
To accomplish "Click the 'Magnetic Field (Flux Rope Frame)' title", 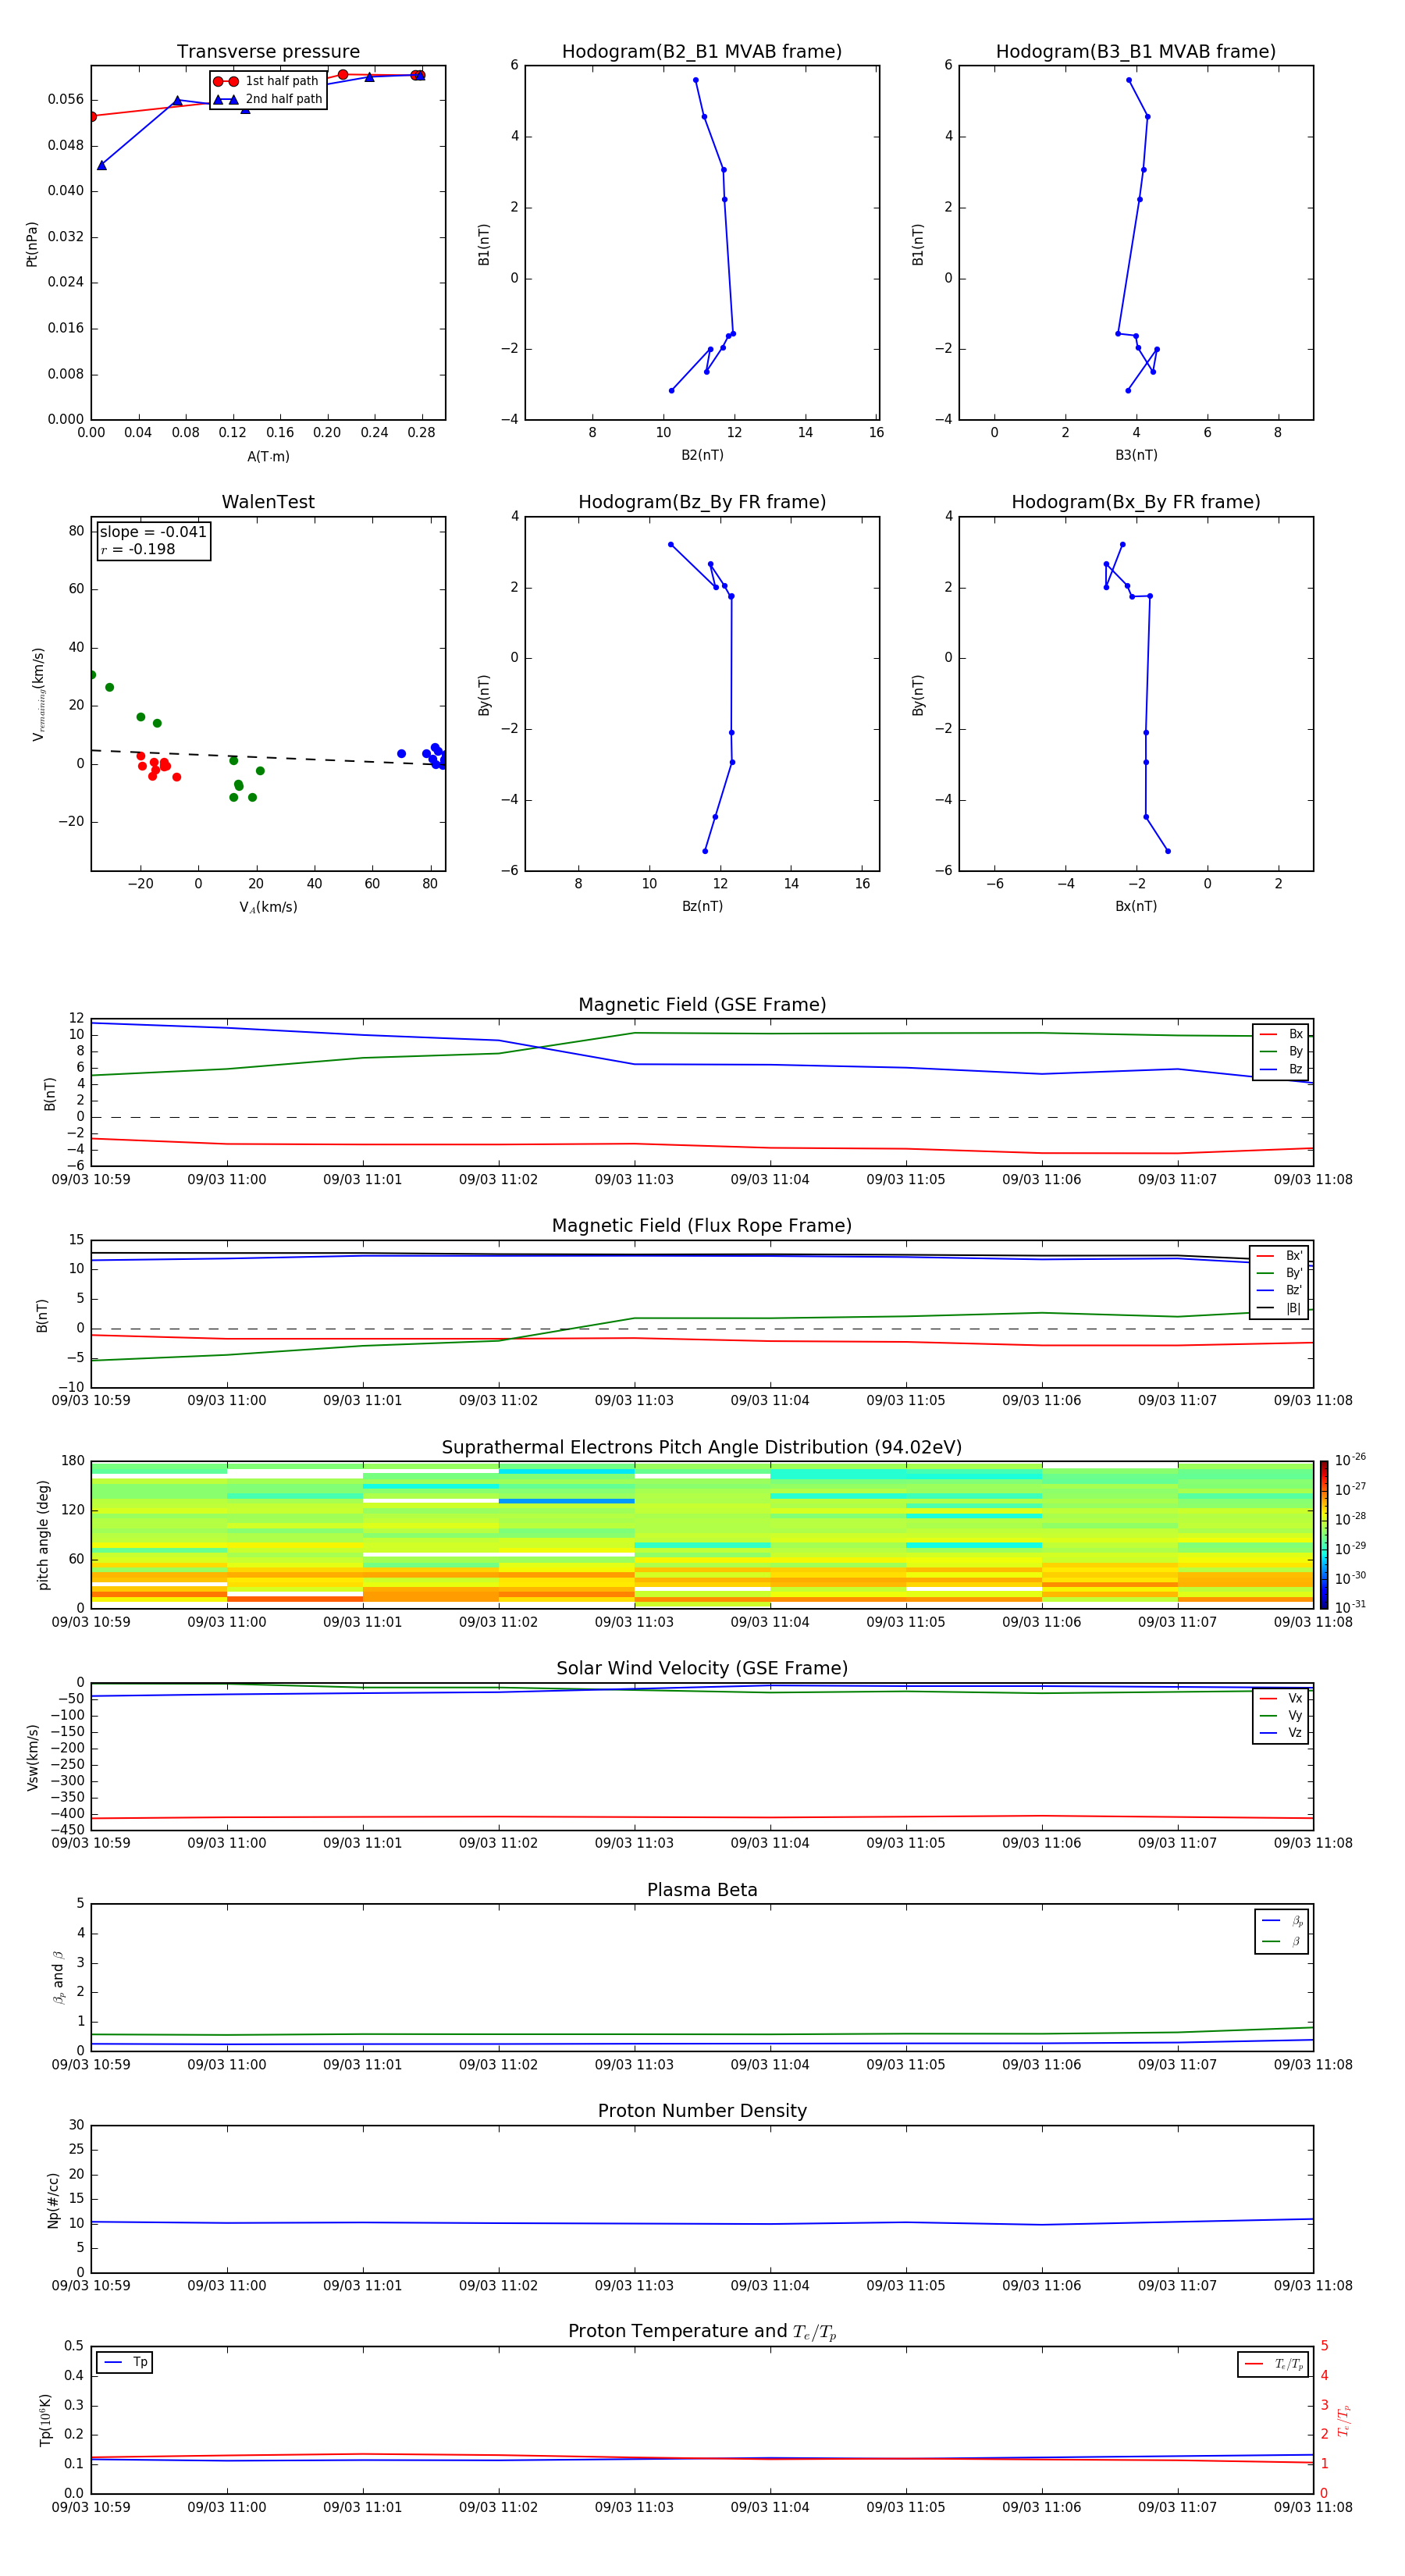I will coord(702,1226).
